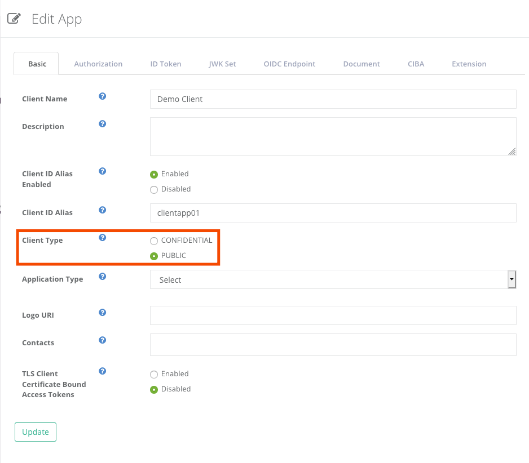Enable TLS certificate bound access tokens
The width and height of the screenshot is (529, 463).
point(154,375)
